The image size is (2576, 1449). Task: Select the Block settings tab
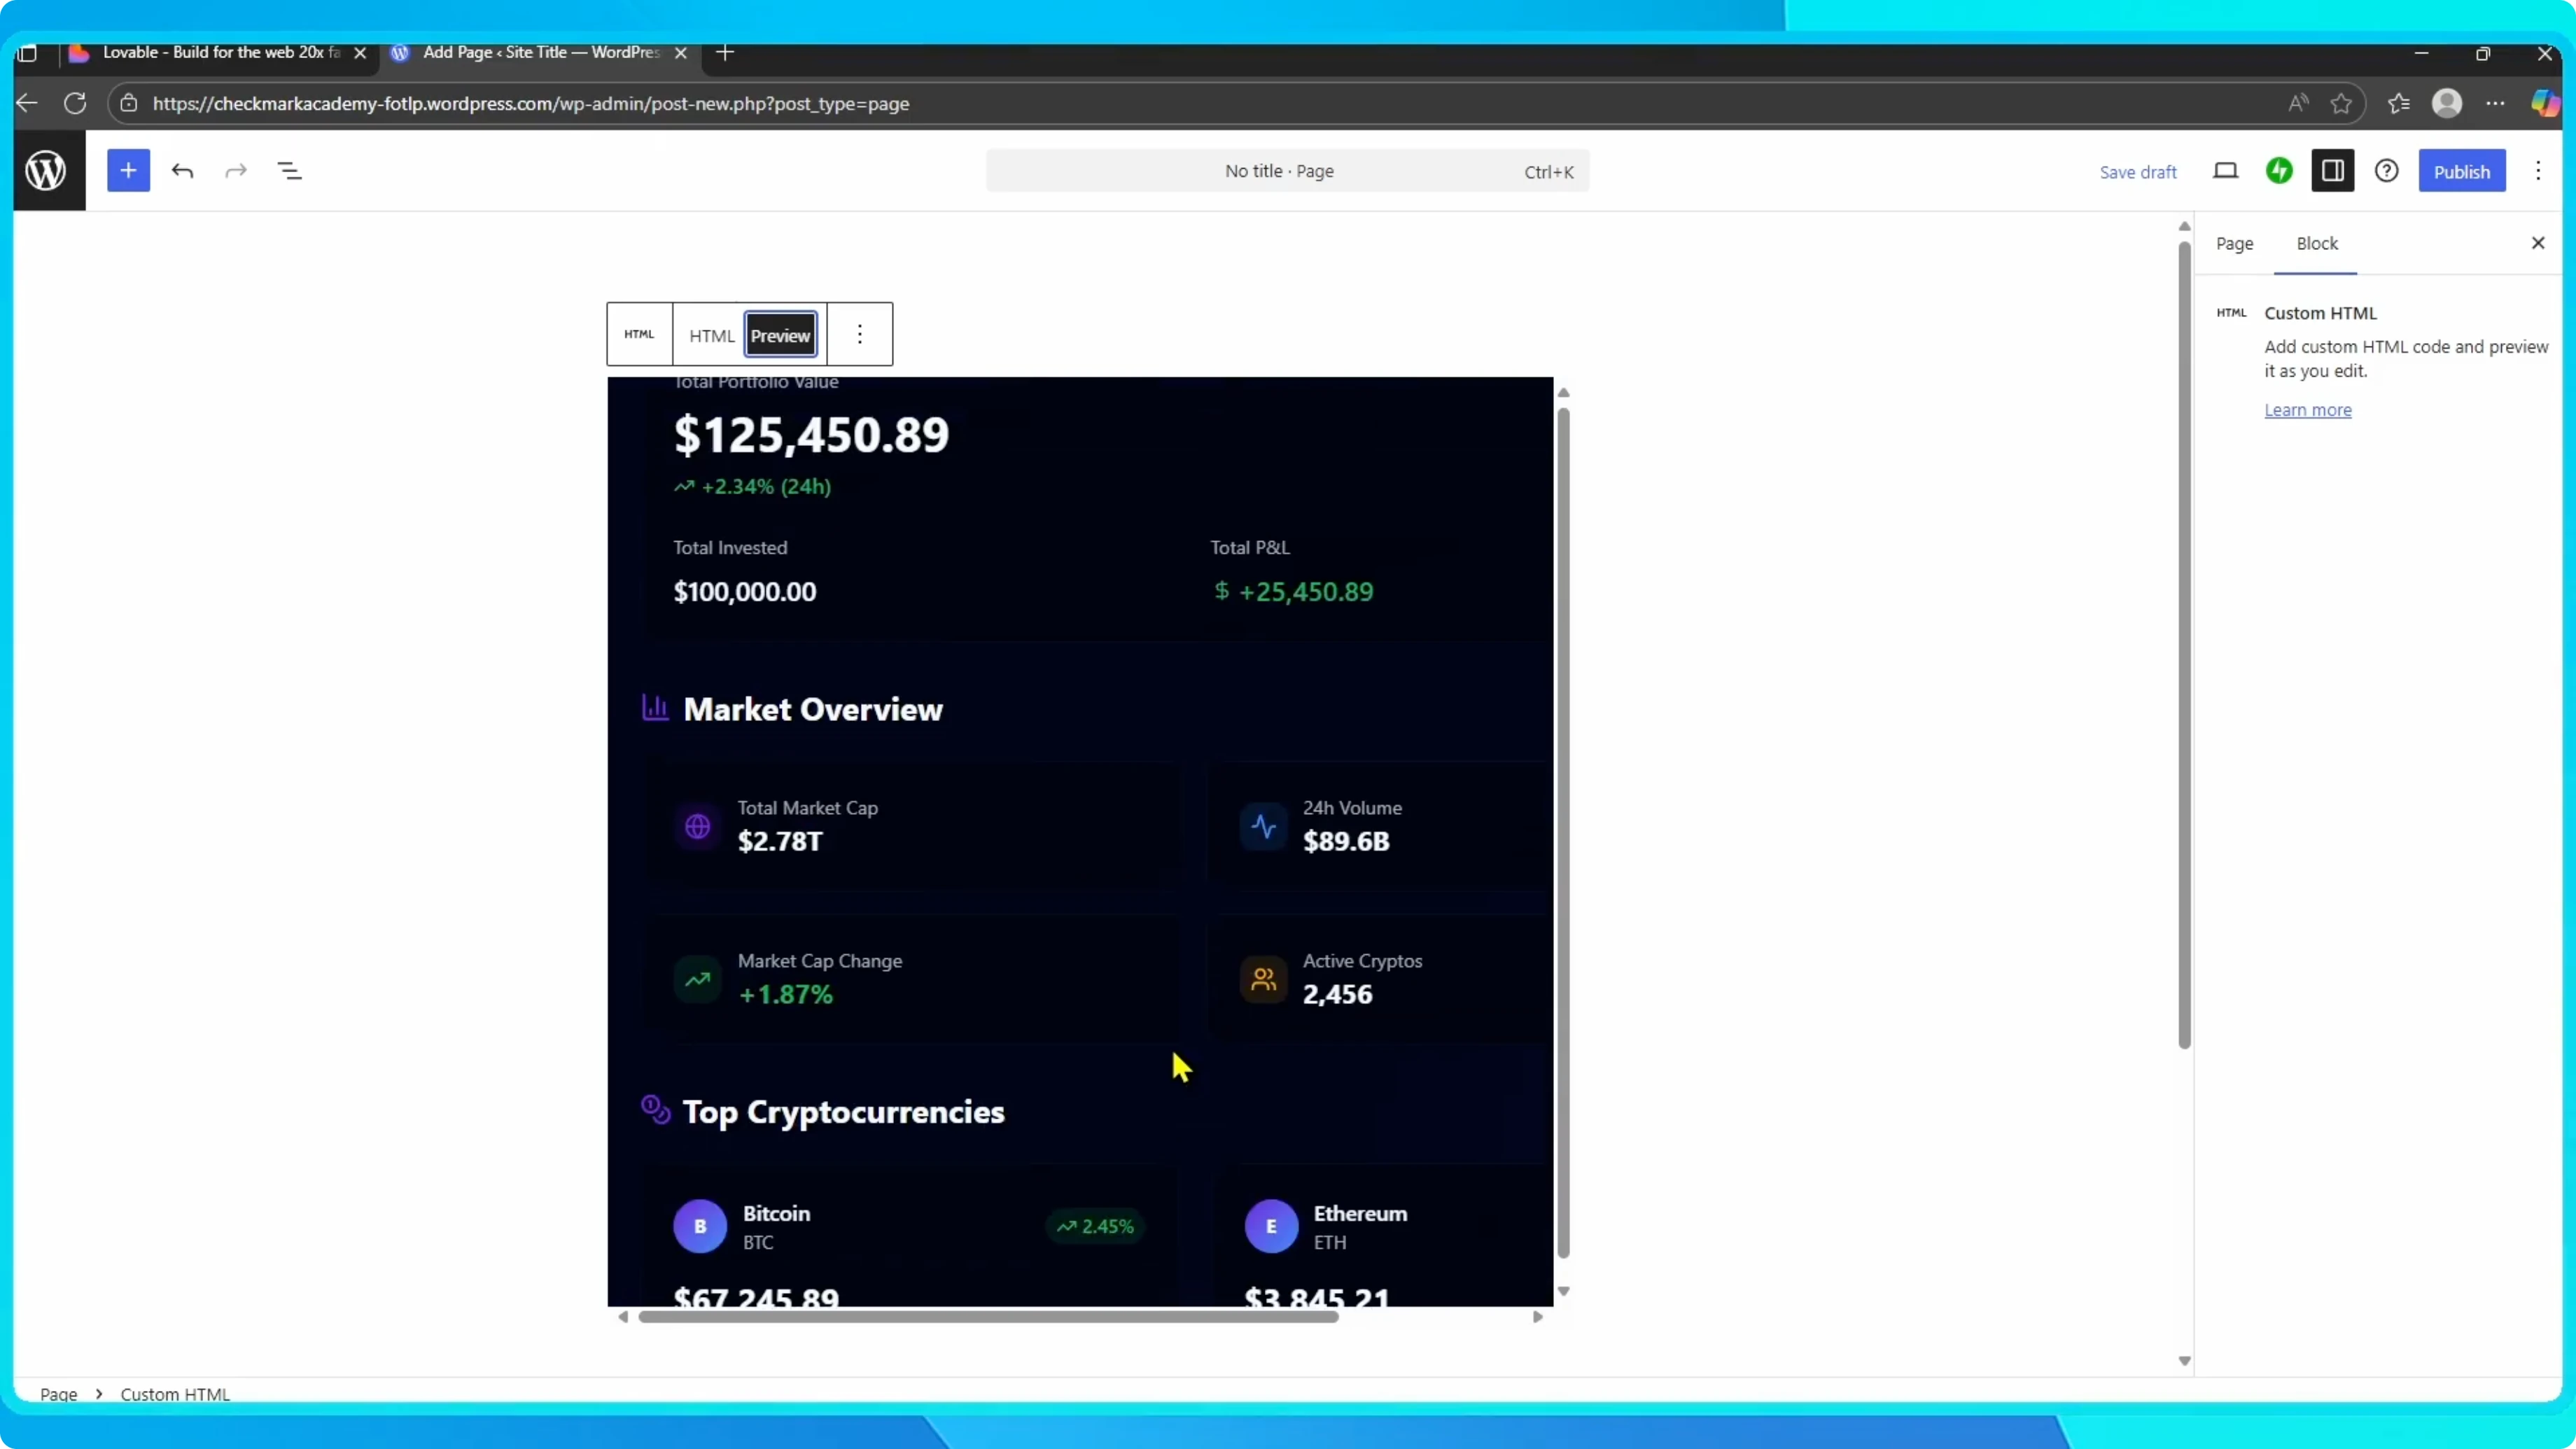point(2317,243)
